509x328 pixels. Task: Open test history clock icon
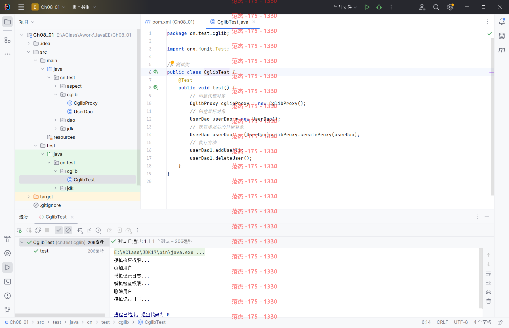point(98,230)
